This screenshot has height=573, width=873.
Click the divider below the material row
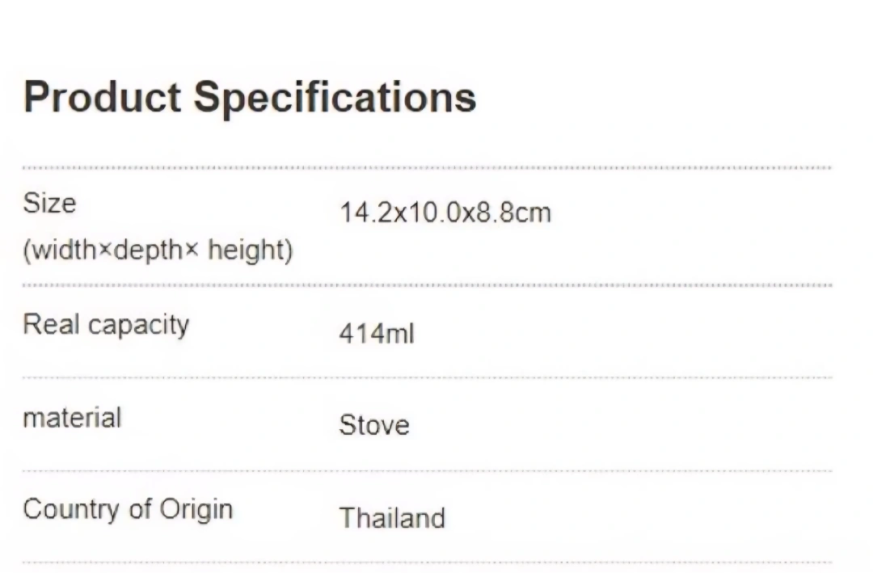coord(428,470)
